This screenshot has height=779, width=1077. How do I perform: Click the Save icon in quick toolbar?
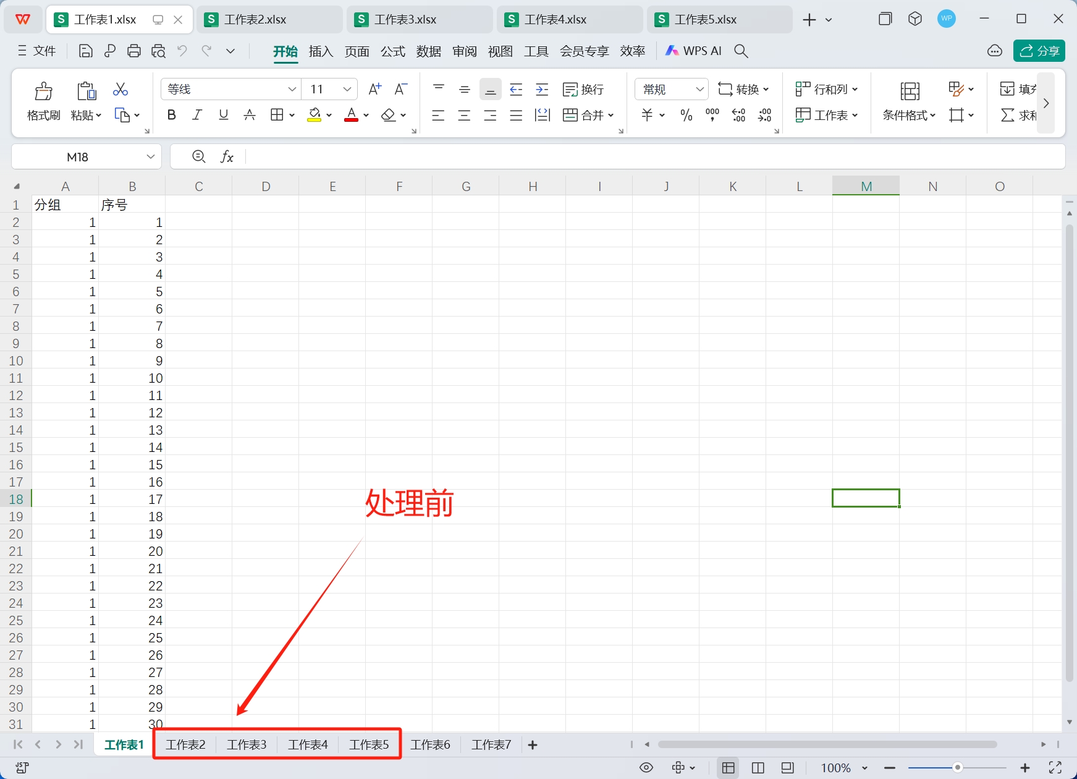[x=86, y=51]
